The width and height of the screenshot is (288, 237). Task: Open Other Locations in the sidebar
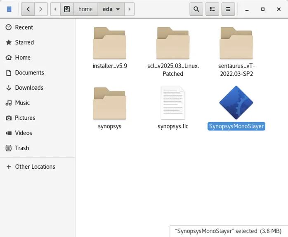point(38,167)
